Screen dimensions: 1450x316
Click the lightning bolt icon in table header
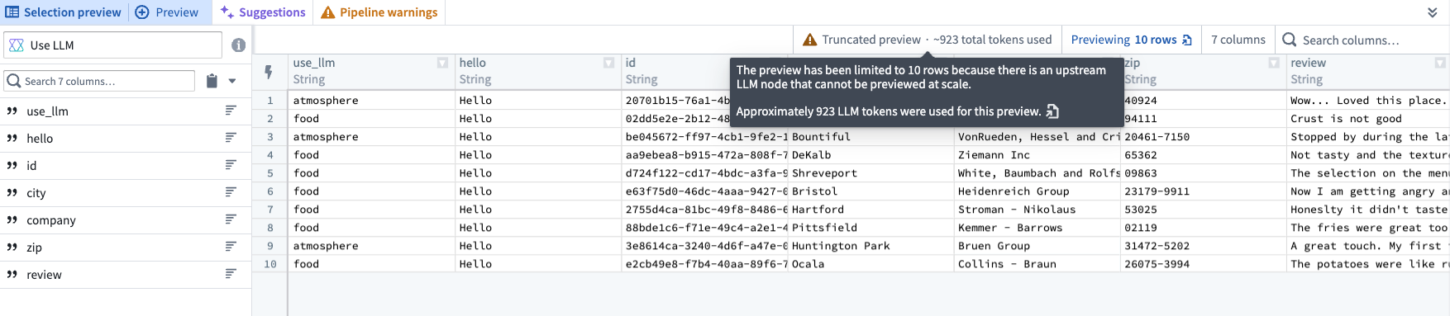click(x=269, y=72)
